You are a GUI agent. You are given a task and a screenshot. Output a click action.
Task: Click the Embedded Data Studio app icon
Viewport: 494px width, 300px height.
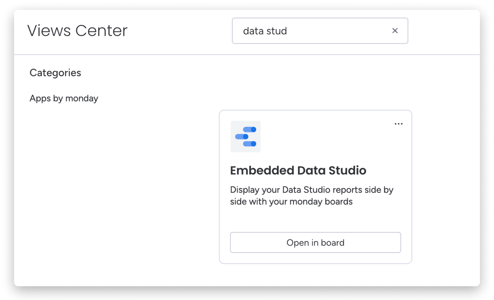246,137
